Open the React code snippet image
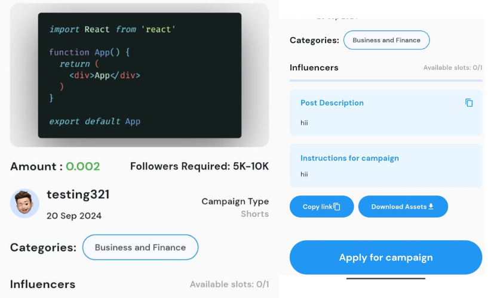The width and height of the screenshot is (497, 298). point(139,75)
